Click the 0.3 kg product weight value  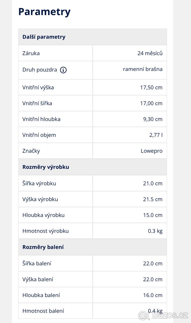[x=155, y=231]
